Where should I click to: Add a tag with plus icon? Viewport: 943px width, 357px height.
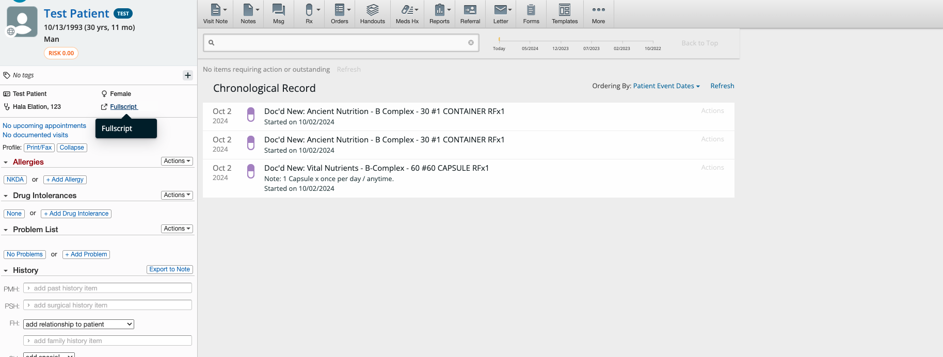coord(188,75)
